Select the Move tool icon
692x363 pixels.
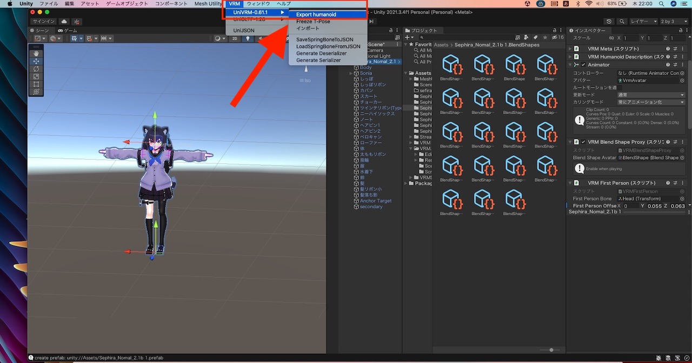tap(36, 62)
